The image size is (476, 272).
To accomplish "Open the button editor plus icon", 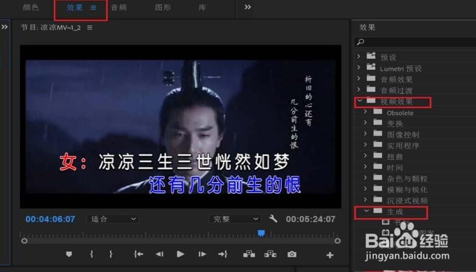I will click(330, 255).
